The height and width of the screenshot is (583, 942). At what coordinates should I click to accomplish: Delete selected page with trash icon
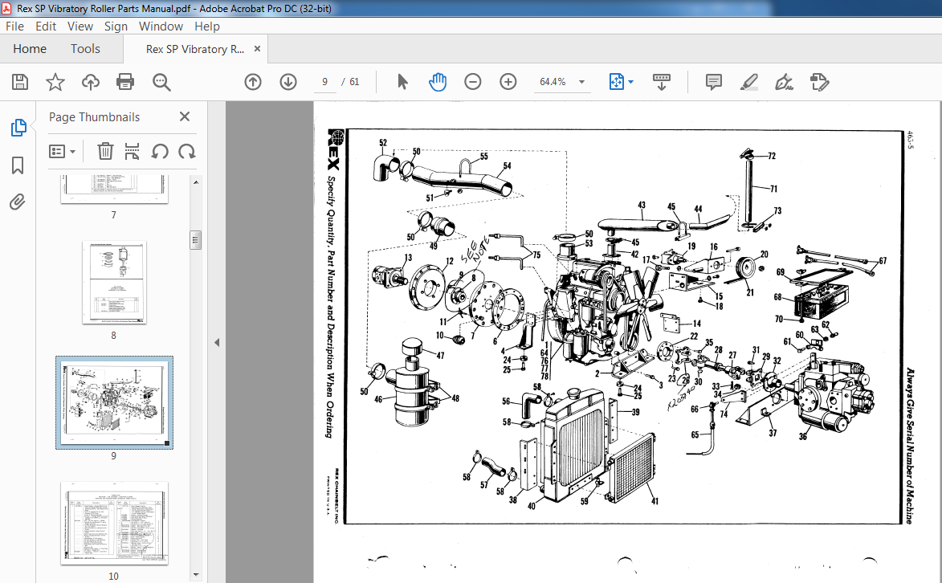tap(105, 152)
